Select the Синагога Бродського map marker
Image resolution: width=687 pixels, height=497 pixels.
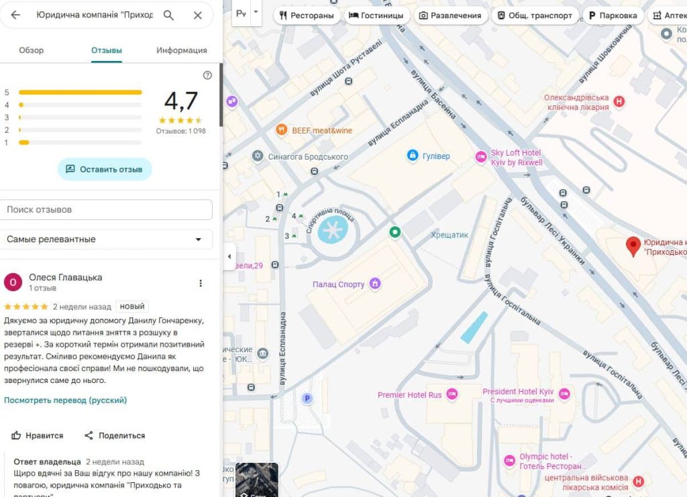258,156
